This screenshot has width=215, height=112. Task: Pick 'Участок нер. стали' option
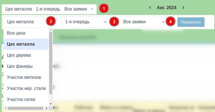point(26,88)
